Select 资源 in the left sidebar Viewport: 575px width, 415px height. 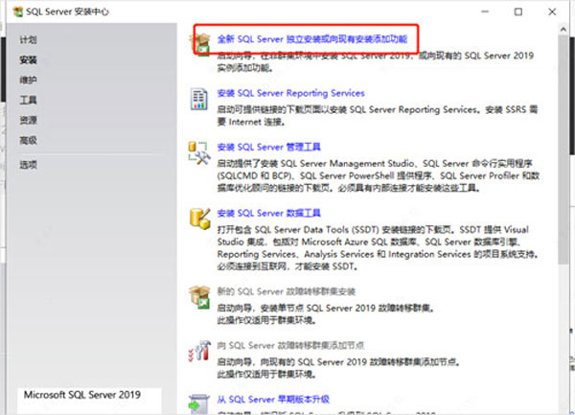pos(28,120)
